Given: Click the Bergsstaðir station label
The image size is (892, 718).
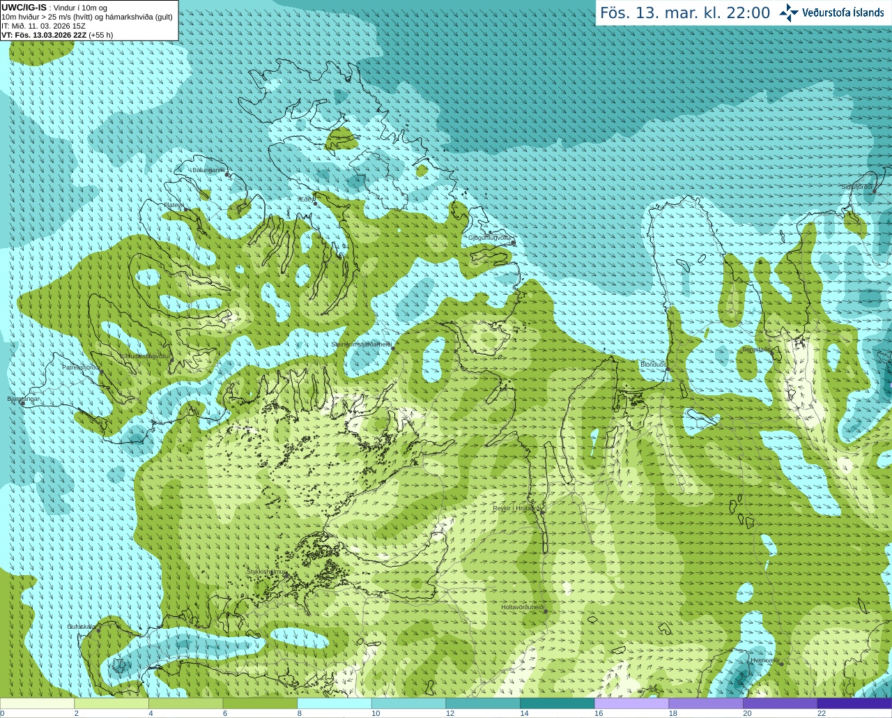Looking at the screenshot, I should tap(756, 349).
